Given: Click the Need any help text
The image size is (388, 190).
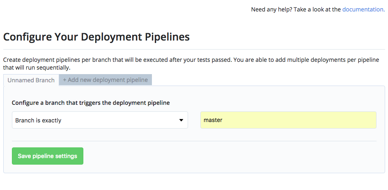Looking at the screenshot, I should (271, 9).
